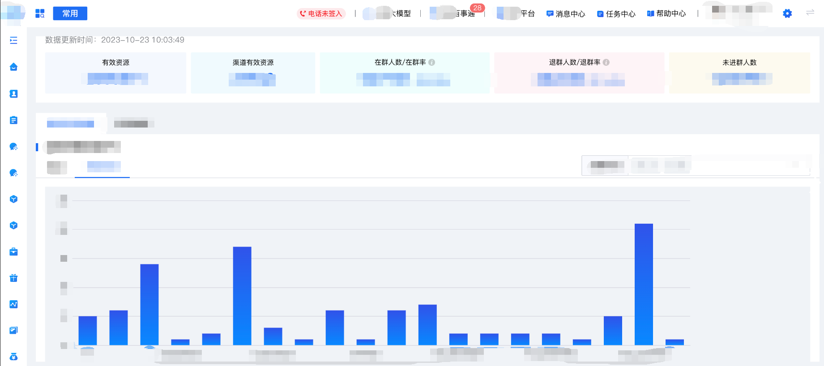This screenshot has height=366, width=824.
Task: Collapse the sidebar with menu fold icon
Action: (x=13, y=40)
